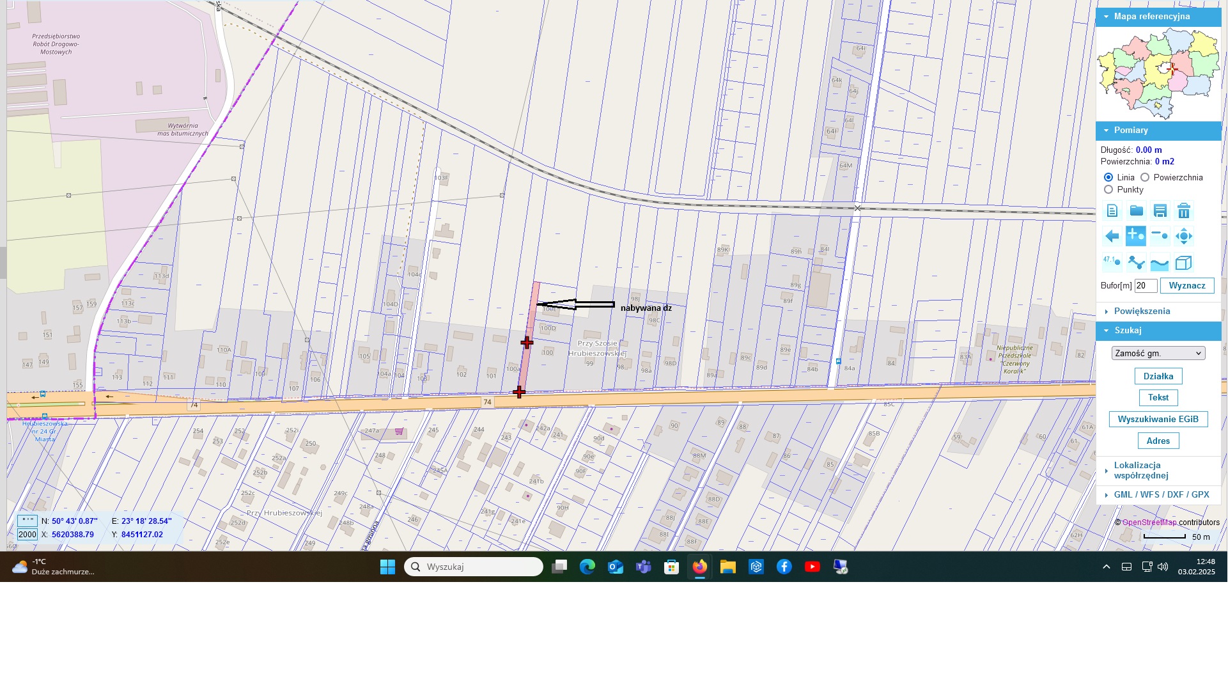
Task: Click the undo back arrow icon
Action: 1112,236
